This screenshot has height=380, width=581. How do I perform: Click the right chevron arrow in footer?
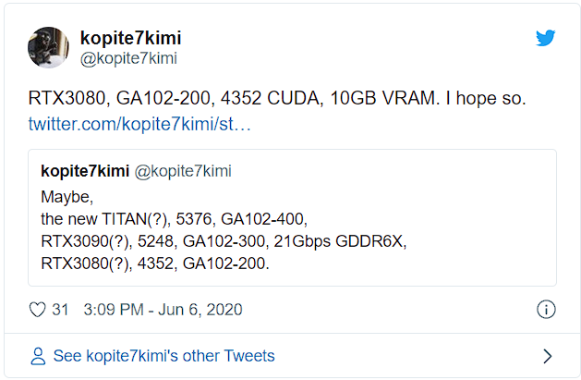coord(547,356)
